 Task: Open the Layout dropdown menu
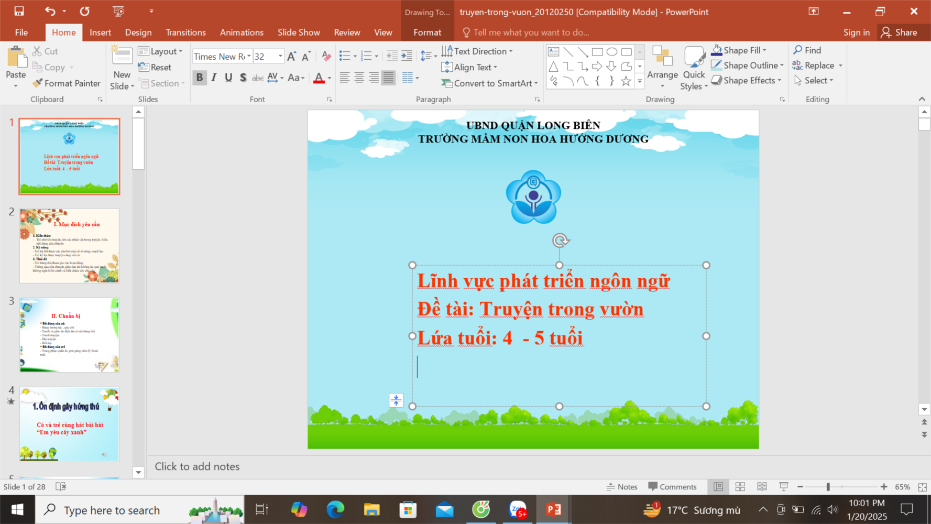pos(160,51)
